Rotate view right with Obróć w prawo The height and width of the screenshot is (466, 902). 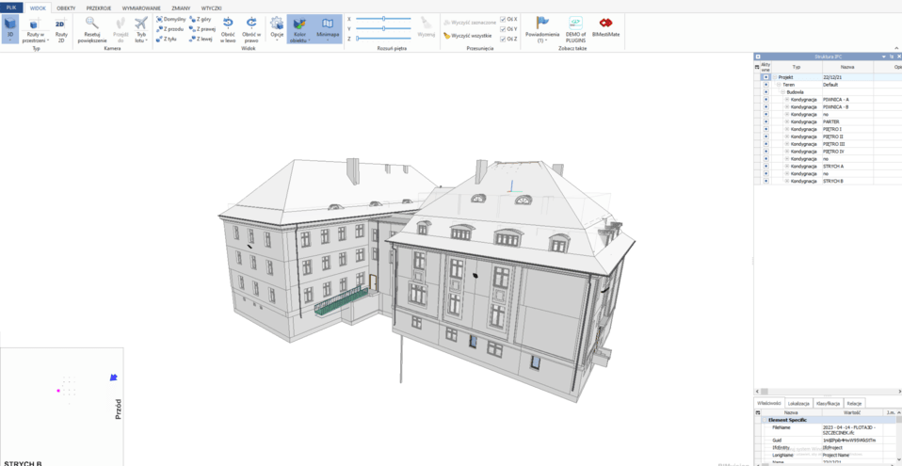tap(251, 27)
